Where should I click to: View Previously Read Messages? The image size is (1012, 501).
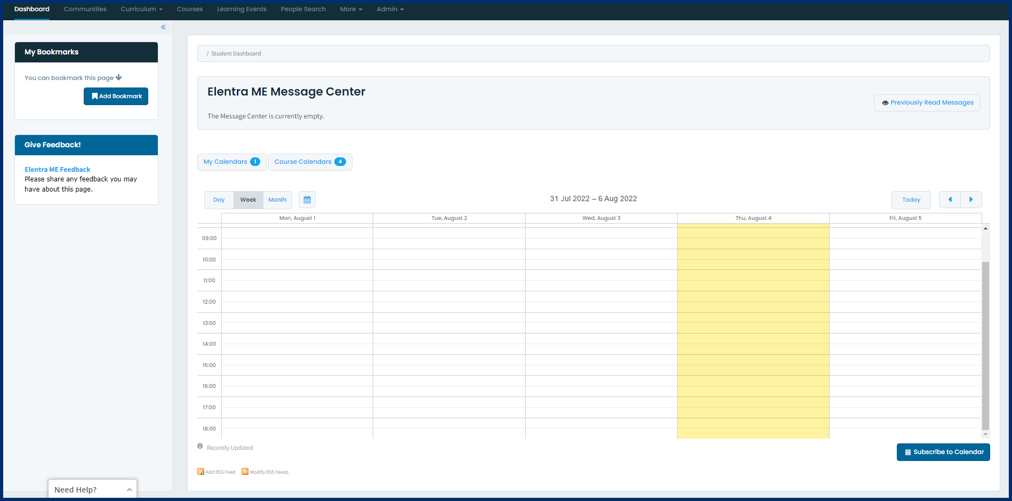[x=927, y=102]
